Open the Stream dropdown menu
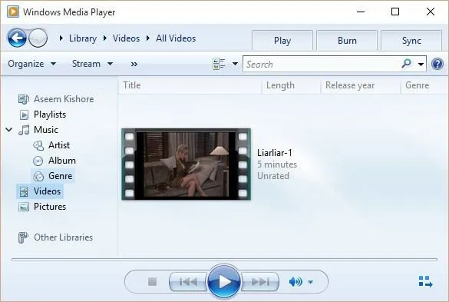Screen dimensions: 449x302 tap(92, 64)
